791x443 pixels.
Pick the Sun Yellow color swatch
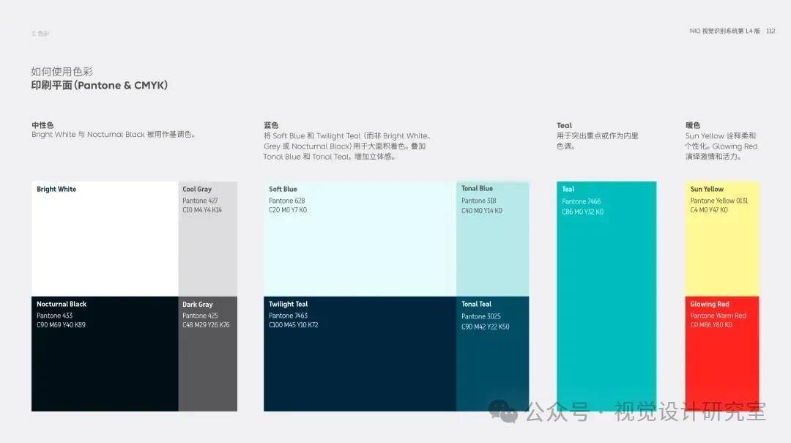pos(721,239)
